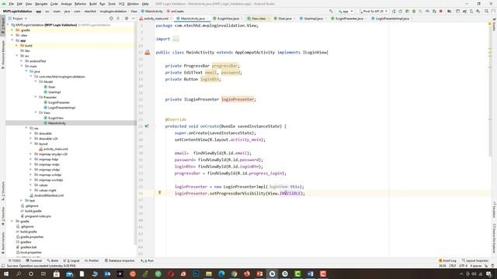This screenshot has width=497, height=279.
Task: Click the Debug app bug icon
Action: 414,11
